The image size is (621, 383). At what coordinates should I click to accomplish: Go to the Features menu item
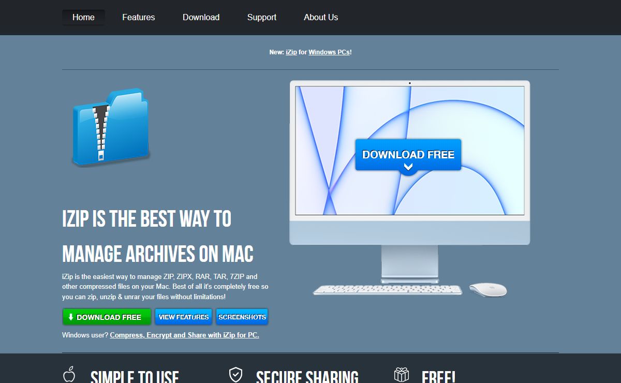pos(139,17)
